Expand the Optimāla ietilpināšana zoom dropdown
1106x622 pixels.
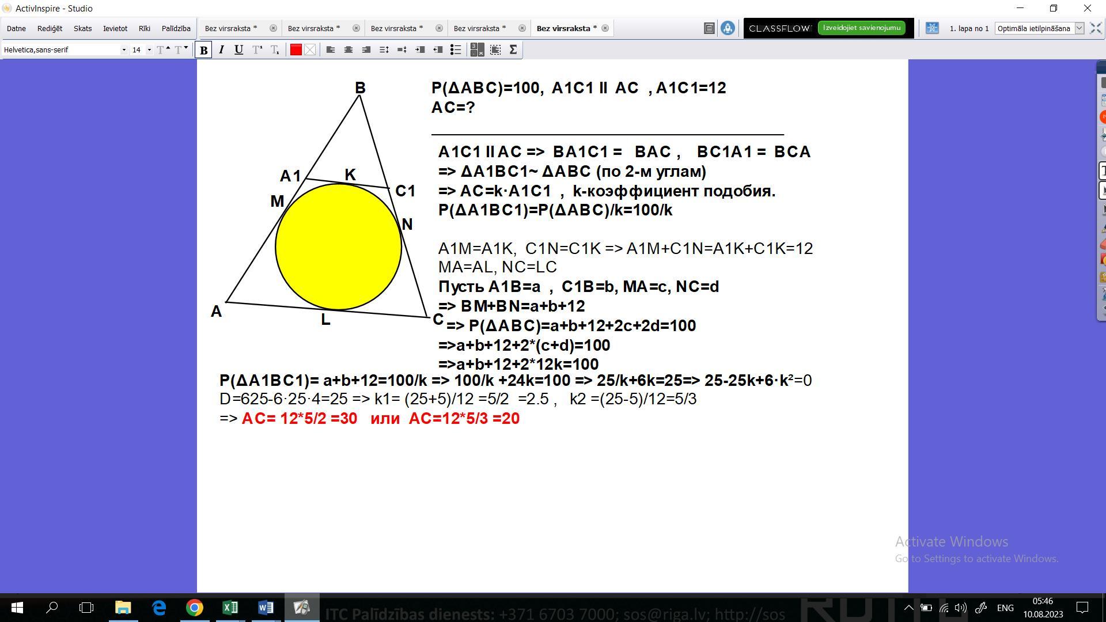click(1079, 28)
